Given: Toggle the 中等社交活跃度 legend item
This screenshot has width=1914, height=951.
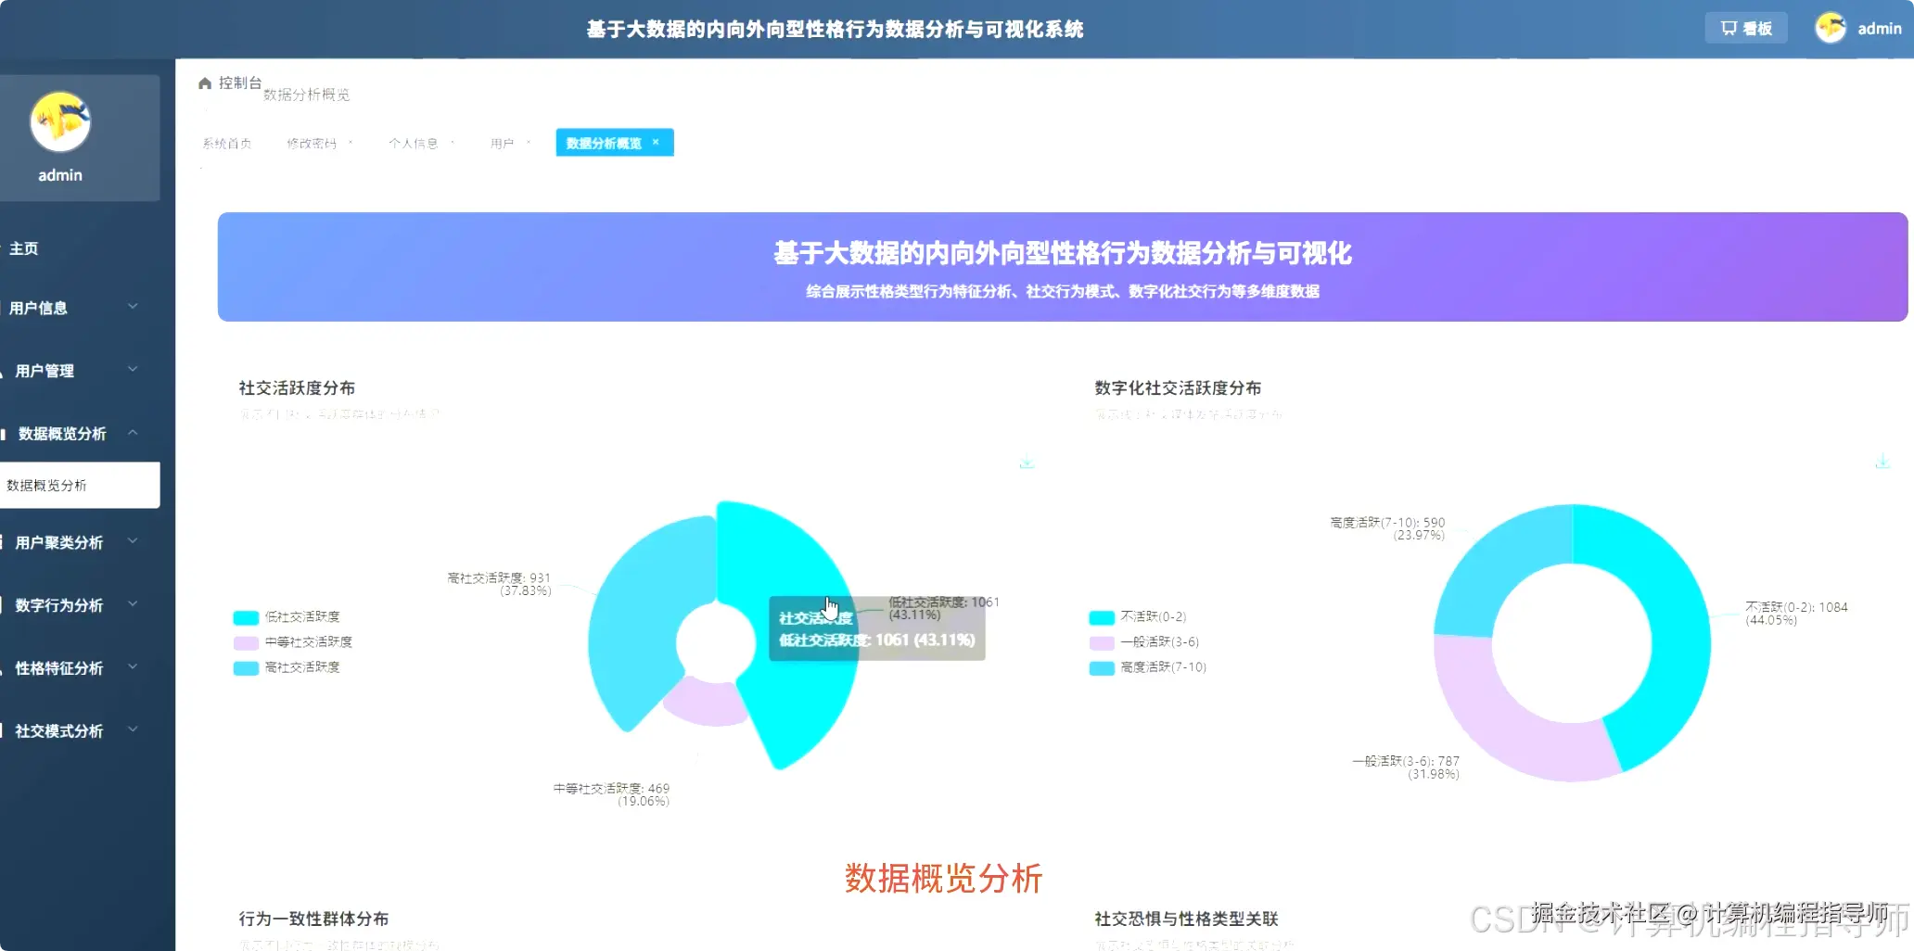Looking at the screenshot, I should 293,642.
